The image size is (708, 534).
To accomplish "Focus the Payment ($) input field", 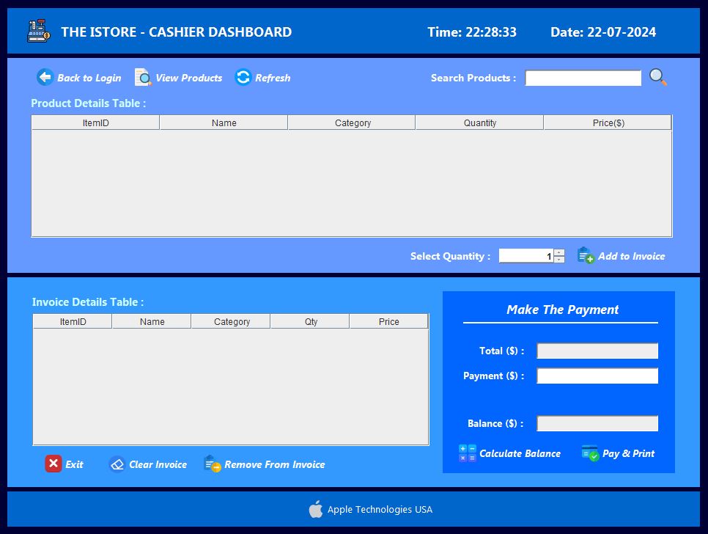I will pos(597,376).
